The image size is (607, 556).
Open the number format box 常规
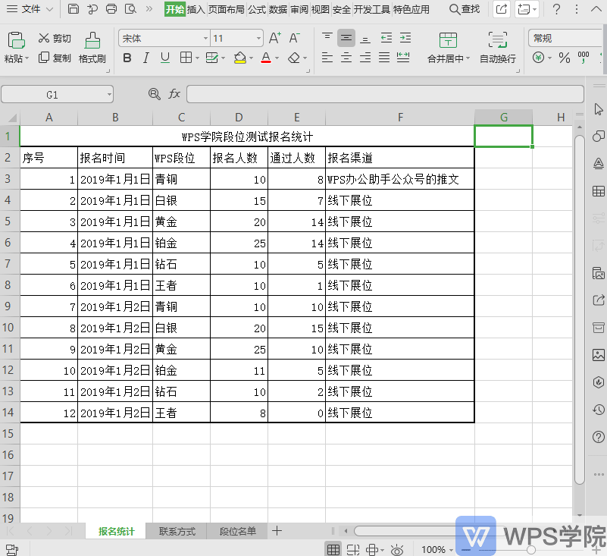pos(565,38)
